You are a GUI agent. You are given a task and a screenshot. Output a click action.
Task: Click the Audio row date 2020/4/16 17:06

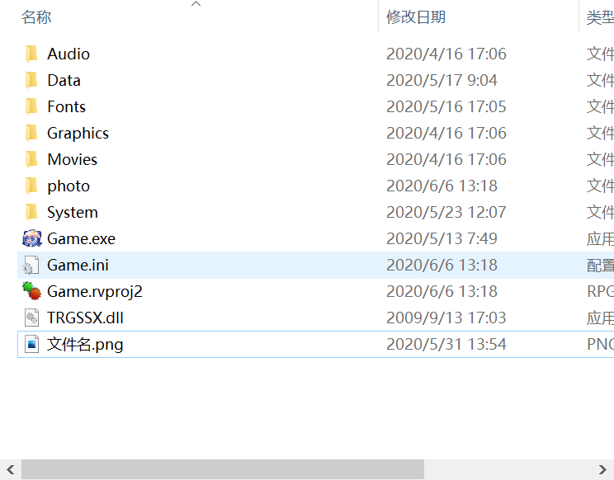[x=446, y=54]
